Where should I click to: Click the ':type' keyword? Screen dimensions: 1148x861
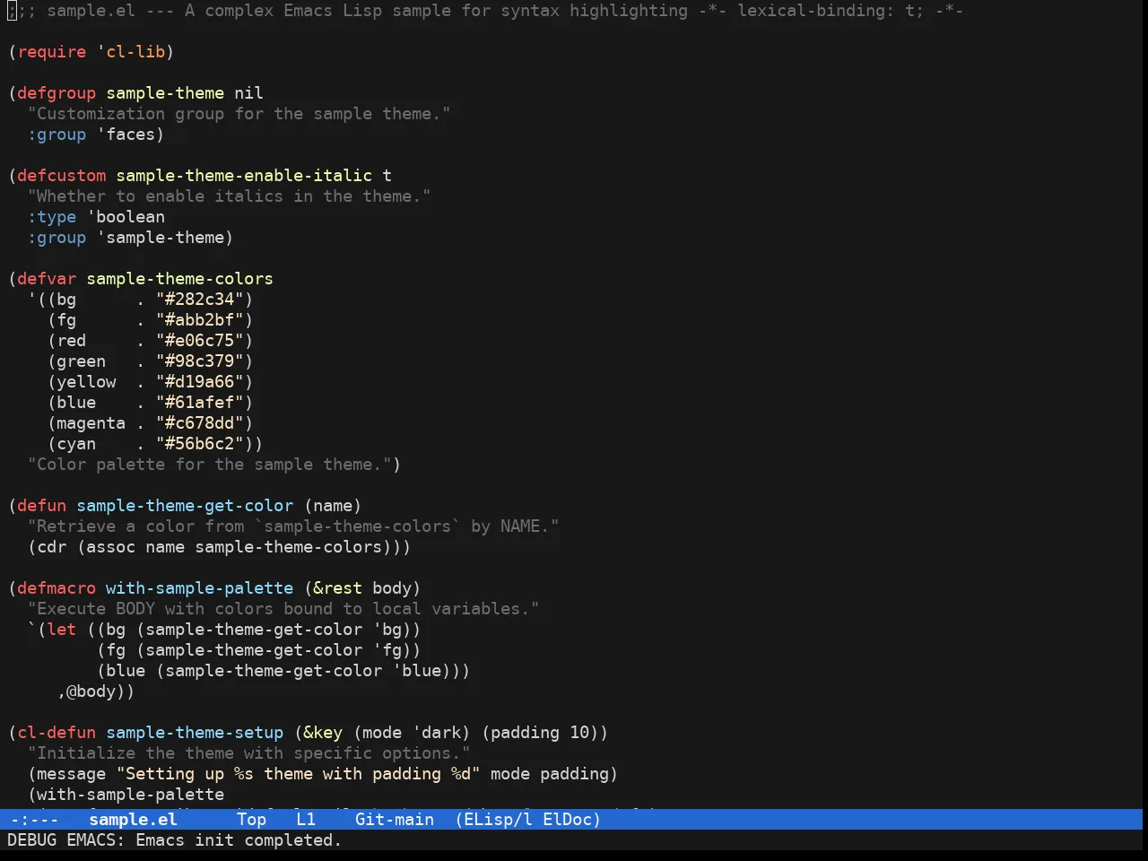tap(52, 217)
